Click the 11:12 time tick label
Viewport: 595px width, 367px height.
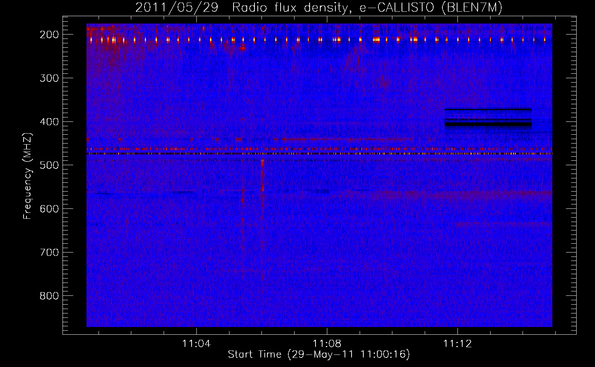[457, 344]
